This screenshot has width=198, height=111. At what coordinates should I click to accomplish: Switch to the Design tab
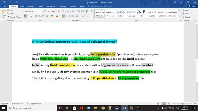click(31, 6)
